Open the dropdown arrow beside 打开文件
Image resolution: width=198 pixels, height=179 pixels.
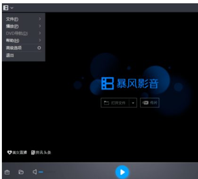133,103
